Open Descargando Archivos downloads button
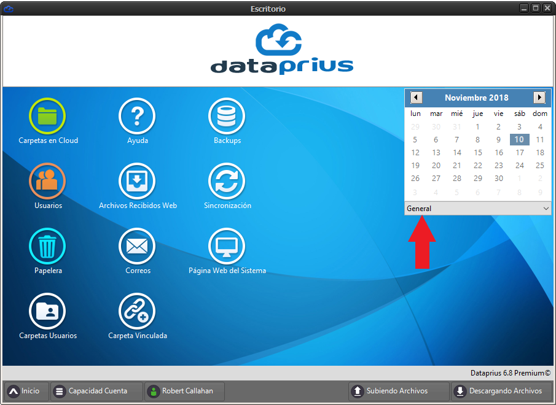 [x=501, y=391]
